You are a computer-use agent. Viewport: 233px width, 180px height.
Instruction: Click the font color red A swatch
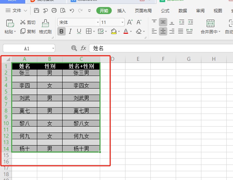point(126,31)
